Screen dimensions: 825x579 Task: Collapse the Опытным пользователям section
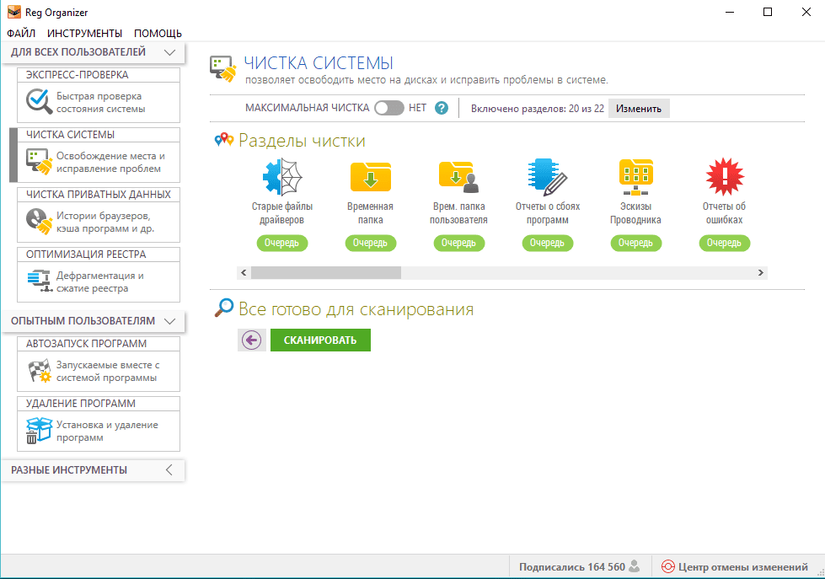[169, 321]
